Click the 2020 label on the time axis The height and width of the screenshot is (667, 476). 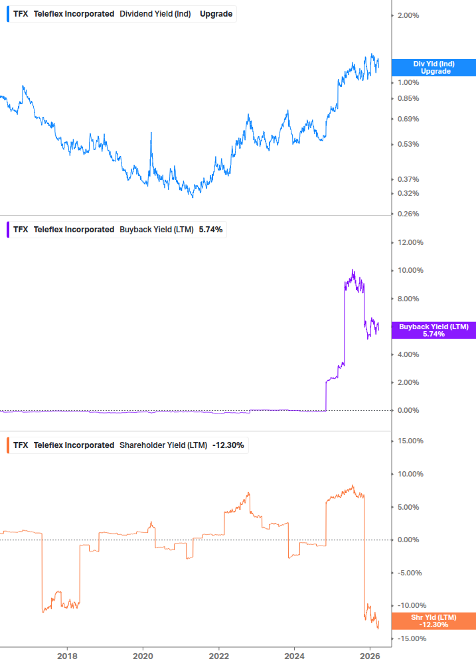pos(143,656)
